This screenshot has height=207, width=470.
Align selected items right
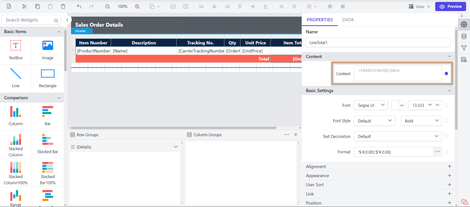(x=227, y=6)
